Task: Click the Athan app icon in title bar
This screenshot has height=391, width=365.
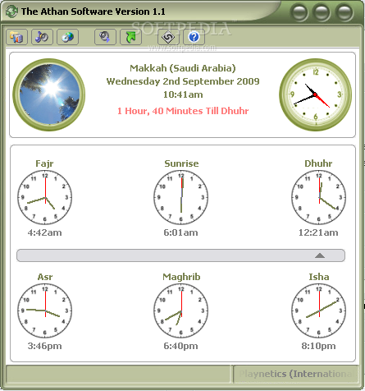Action: 11,11
